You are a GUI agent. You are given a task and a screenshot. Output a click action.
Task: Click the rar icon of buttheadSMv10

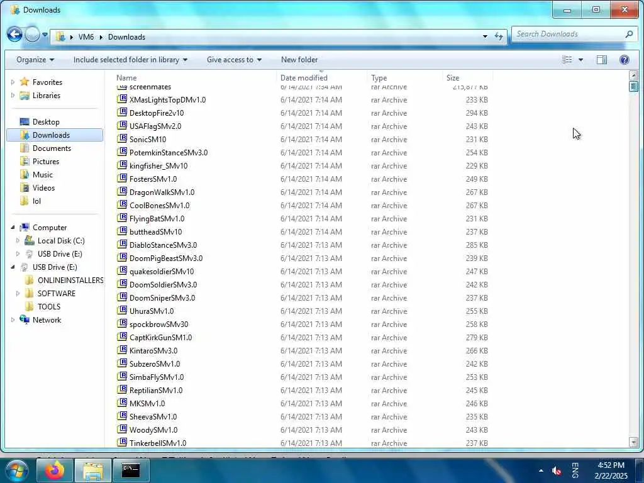121,231
